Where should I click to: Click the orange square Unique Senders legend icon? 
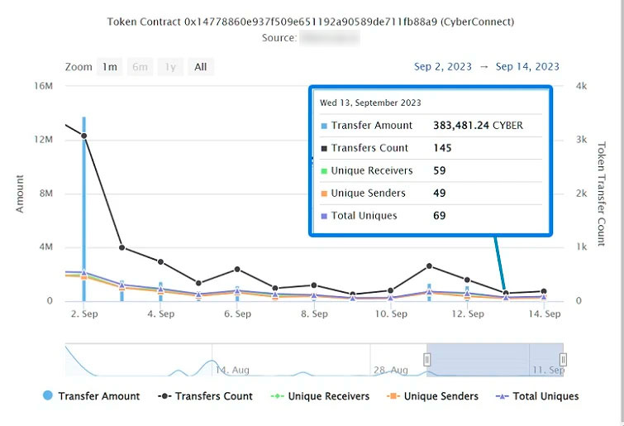tap(393, 396)
